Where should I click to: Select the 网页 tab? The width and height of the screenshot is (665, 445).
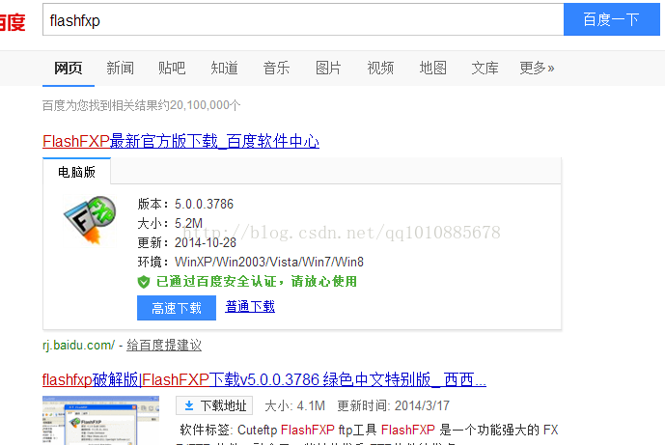69,68
